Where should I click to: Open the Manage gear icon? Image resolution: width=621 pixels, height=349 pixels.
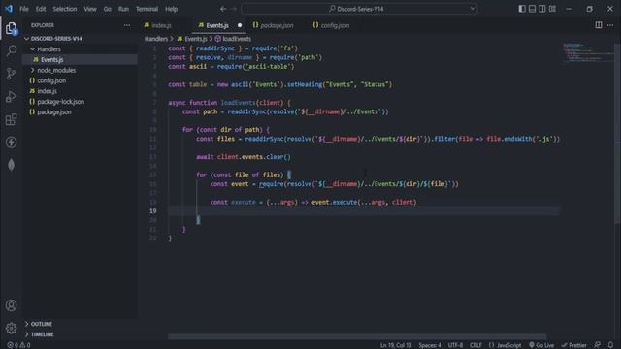pyautogui.click(x=11, y=328)
